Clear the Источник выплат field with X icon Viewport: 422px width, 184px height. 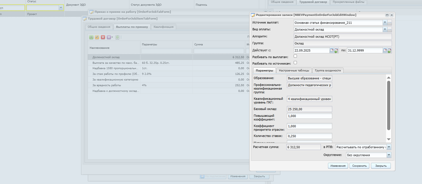[x=385, y=22]
